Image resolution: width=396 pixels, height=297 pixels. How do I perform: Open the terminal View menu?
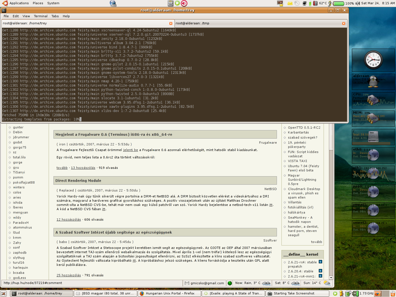pos(26,16)
